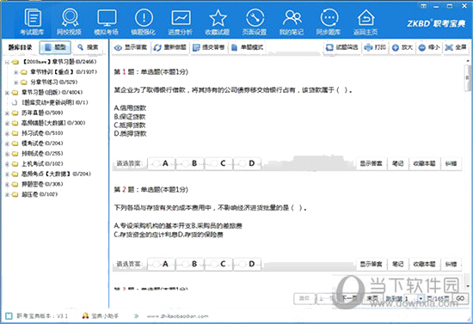473x324 pixels.
Task: Click the skin/menu icon in title bar
Action: pyautogui.click(x=423, y=6)
